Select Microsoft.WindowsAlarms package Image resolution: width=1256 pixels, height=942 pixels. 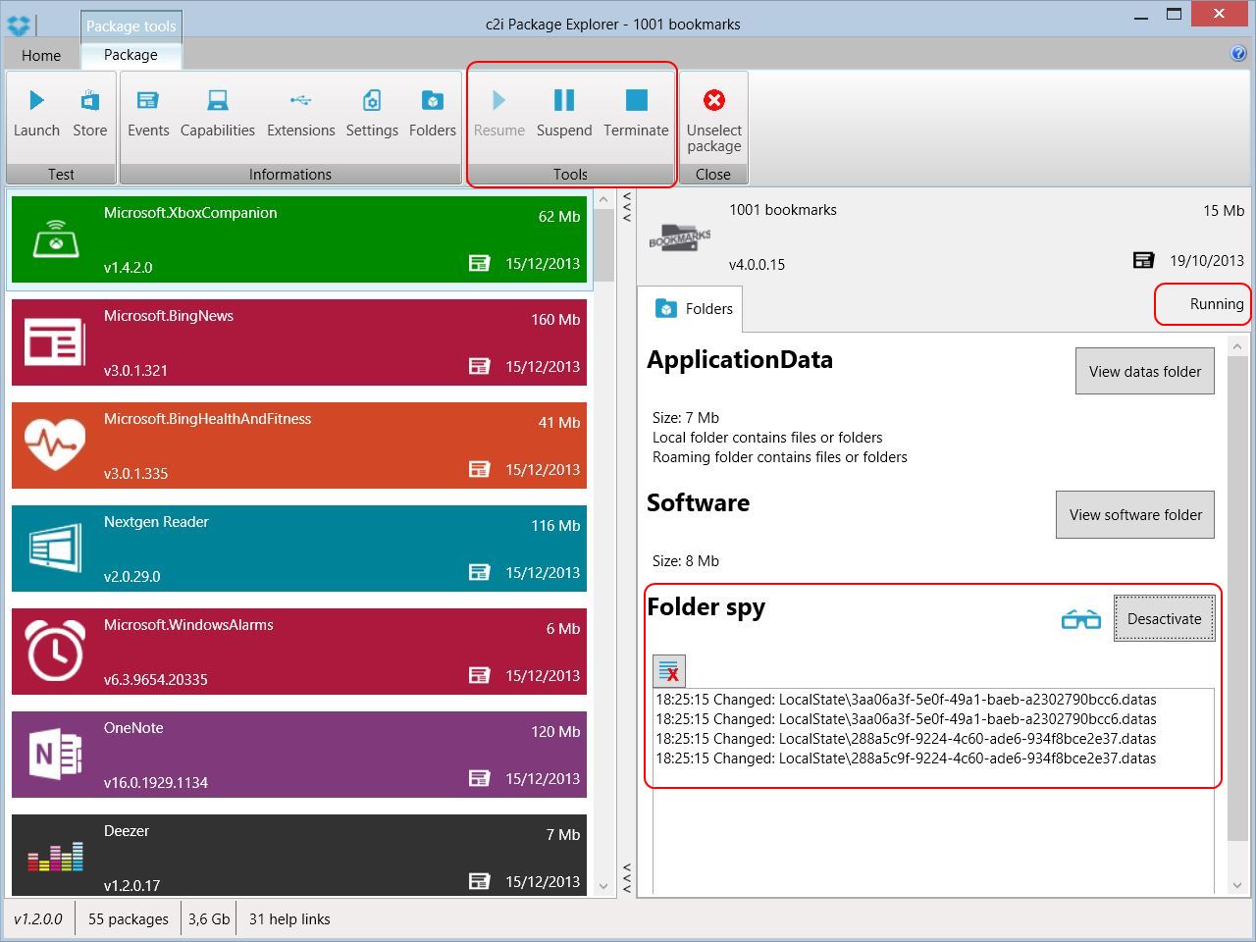(299, 652)
